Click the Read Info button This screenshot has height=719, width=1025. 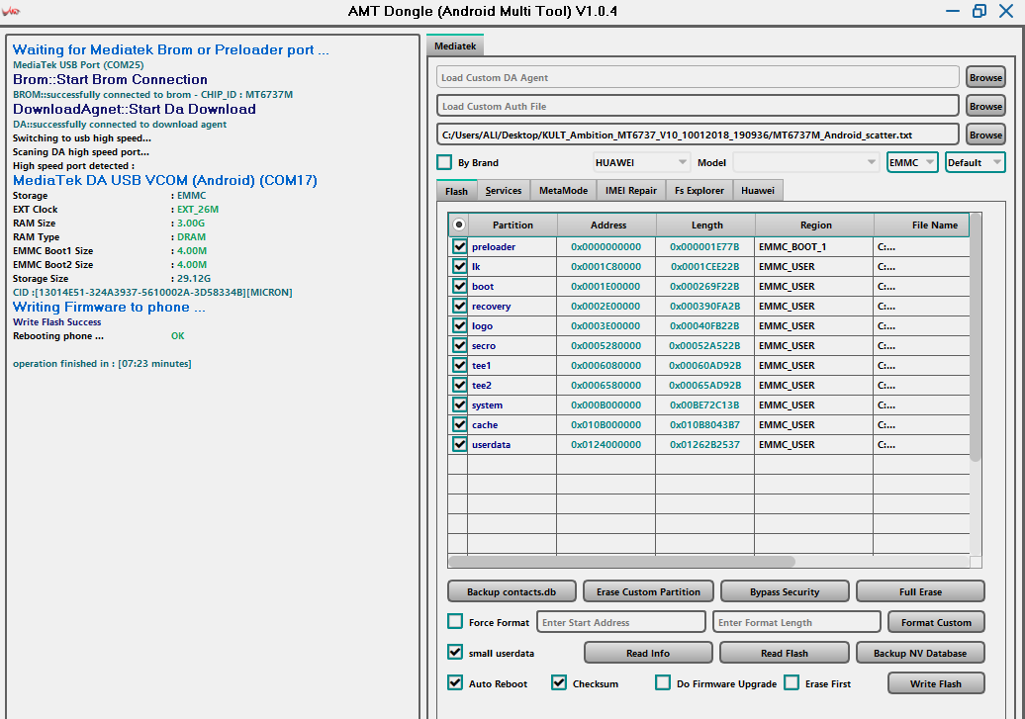tap(648, 653)
